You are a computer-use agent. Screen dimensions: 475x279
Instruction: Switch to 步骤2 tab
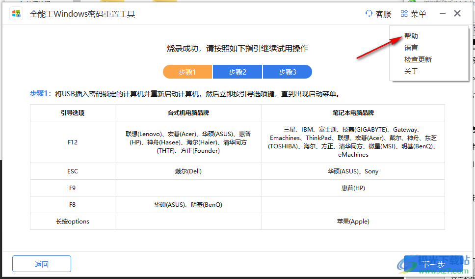click(x=237, y=72)
